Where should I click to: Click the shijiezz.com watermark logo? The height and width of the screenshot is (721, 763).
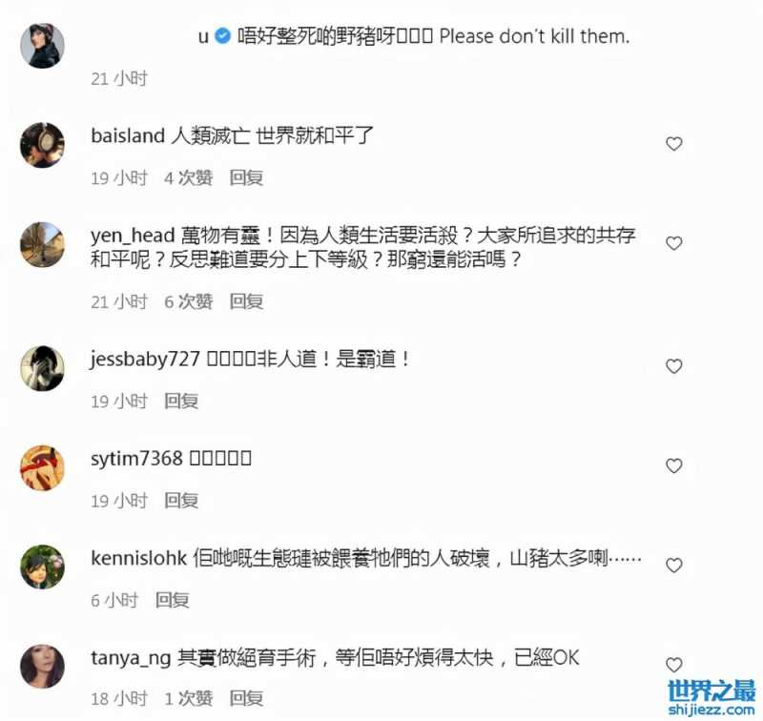(x=711, y=698)
